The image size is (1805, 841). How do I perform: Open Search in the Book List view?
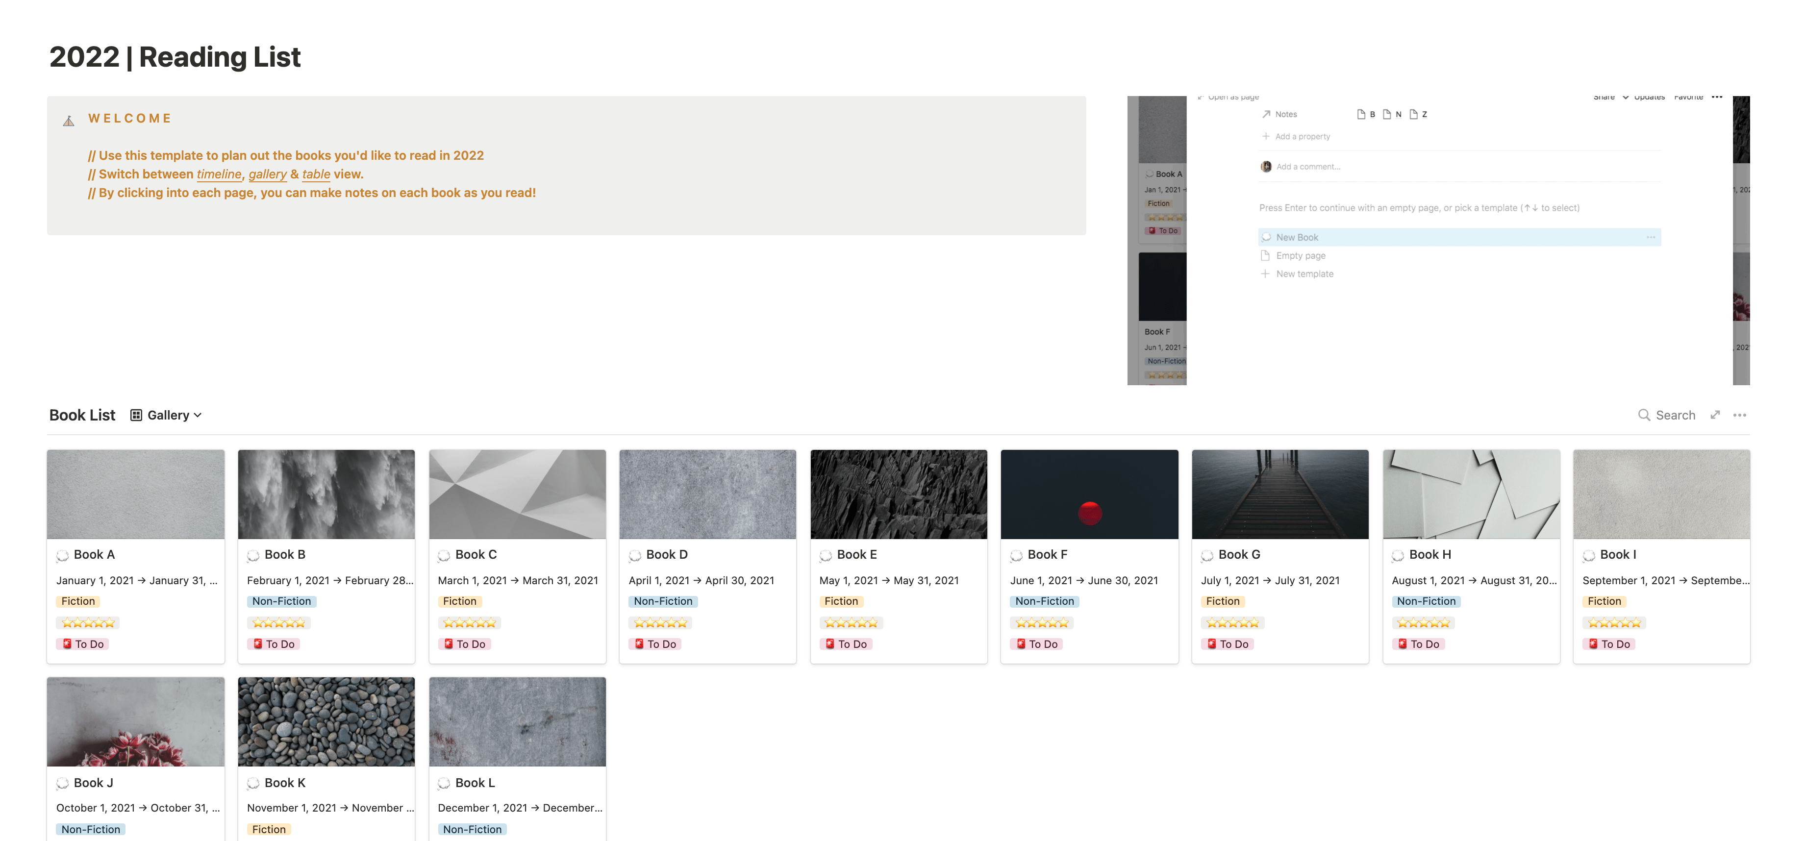(x=1668, y=415)
